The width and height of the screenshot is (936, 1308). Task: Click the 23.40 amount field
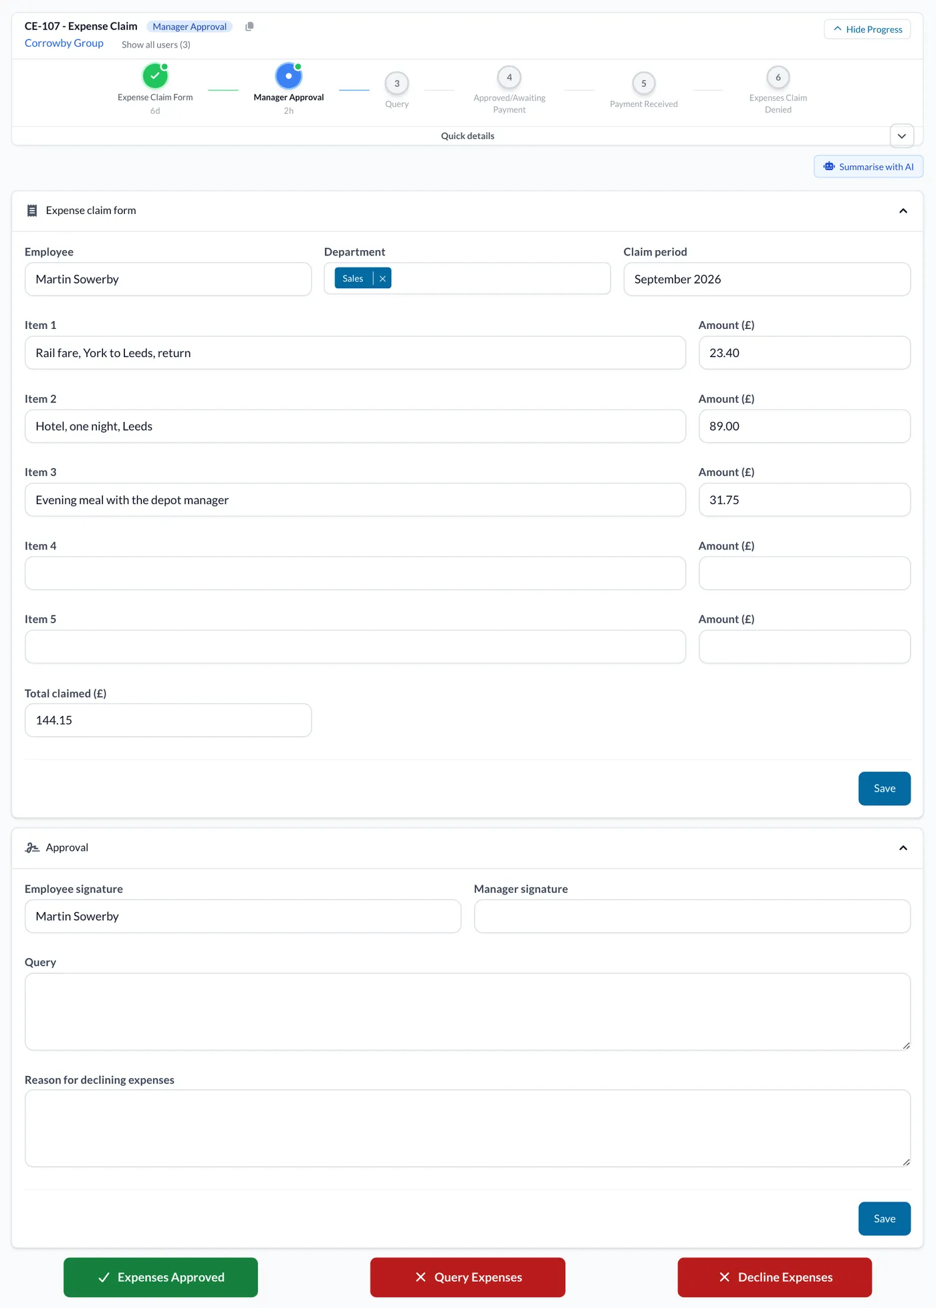click(804, 352)
